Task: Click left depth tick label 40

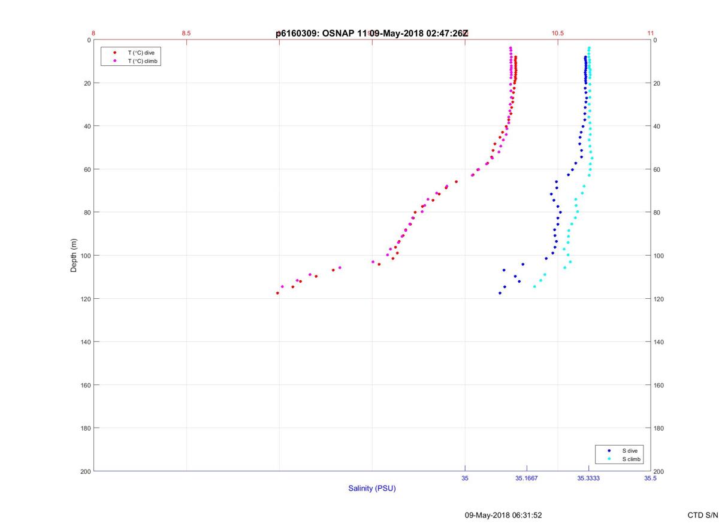Action: tap(87, 126)
